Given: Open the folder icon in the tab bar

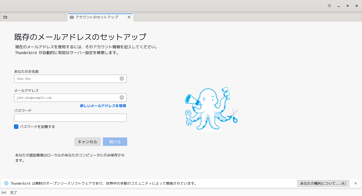Looking at the screenshot, I should pos(5,17).
